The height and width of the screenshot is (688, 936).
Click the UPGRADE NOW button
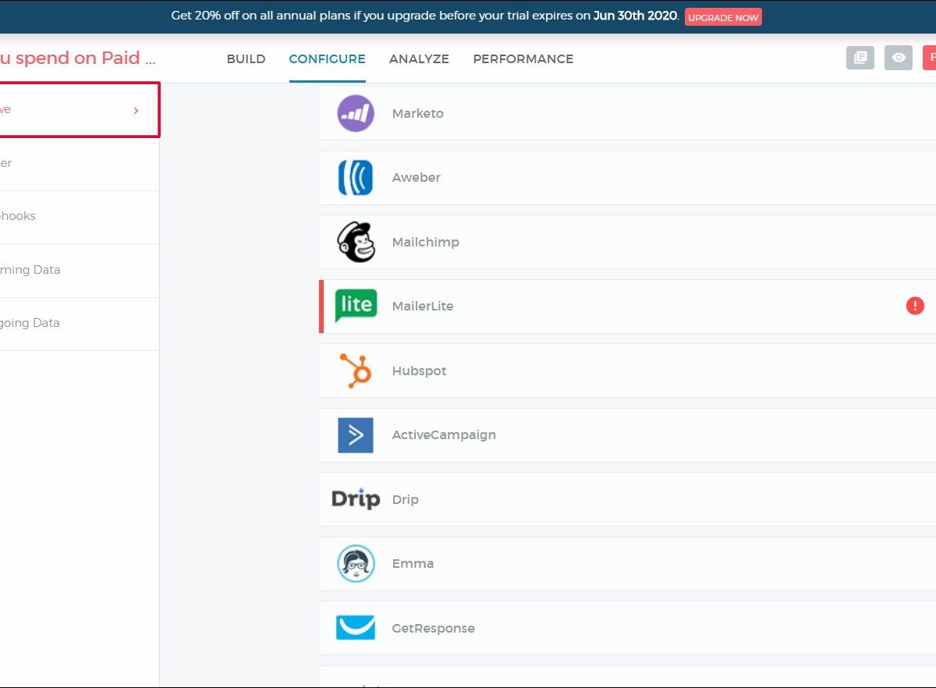tap(723, 17)
